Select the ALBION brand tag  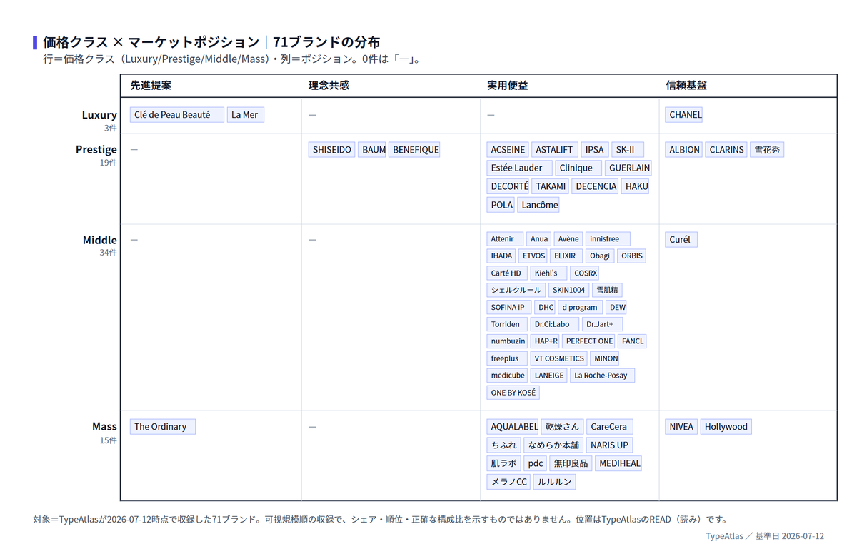pyautogui.click(x=684, y=150)
